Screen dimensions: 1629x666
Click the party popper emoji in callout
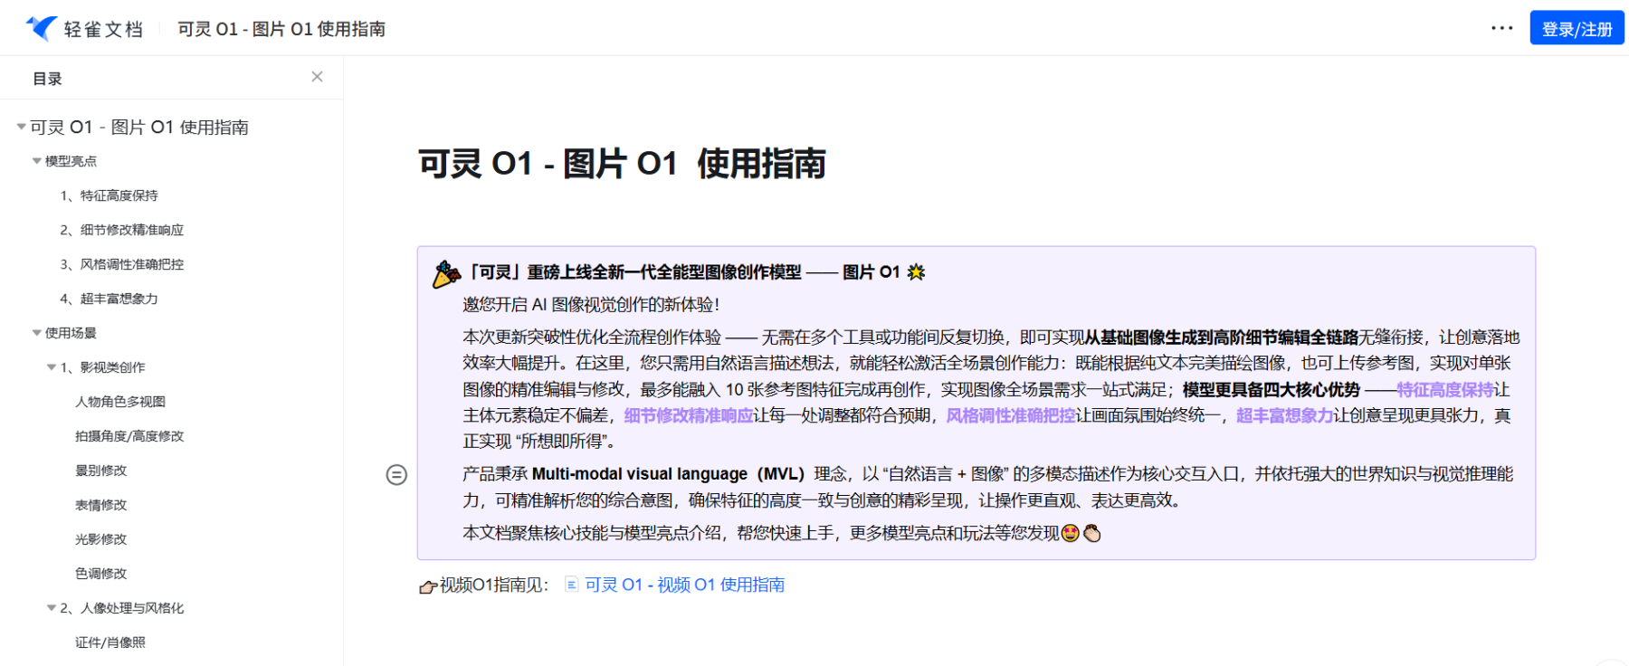[446, 273]
